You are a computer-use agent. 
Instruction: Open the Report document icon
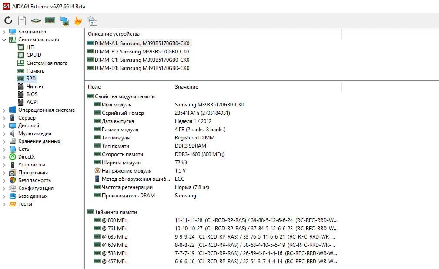click(x=22, y=20)
